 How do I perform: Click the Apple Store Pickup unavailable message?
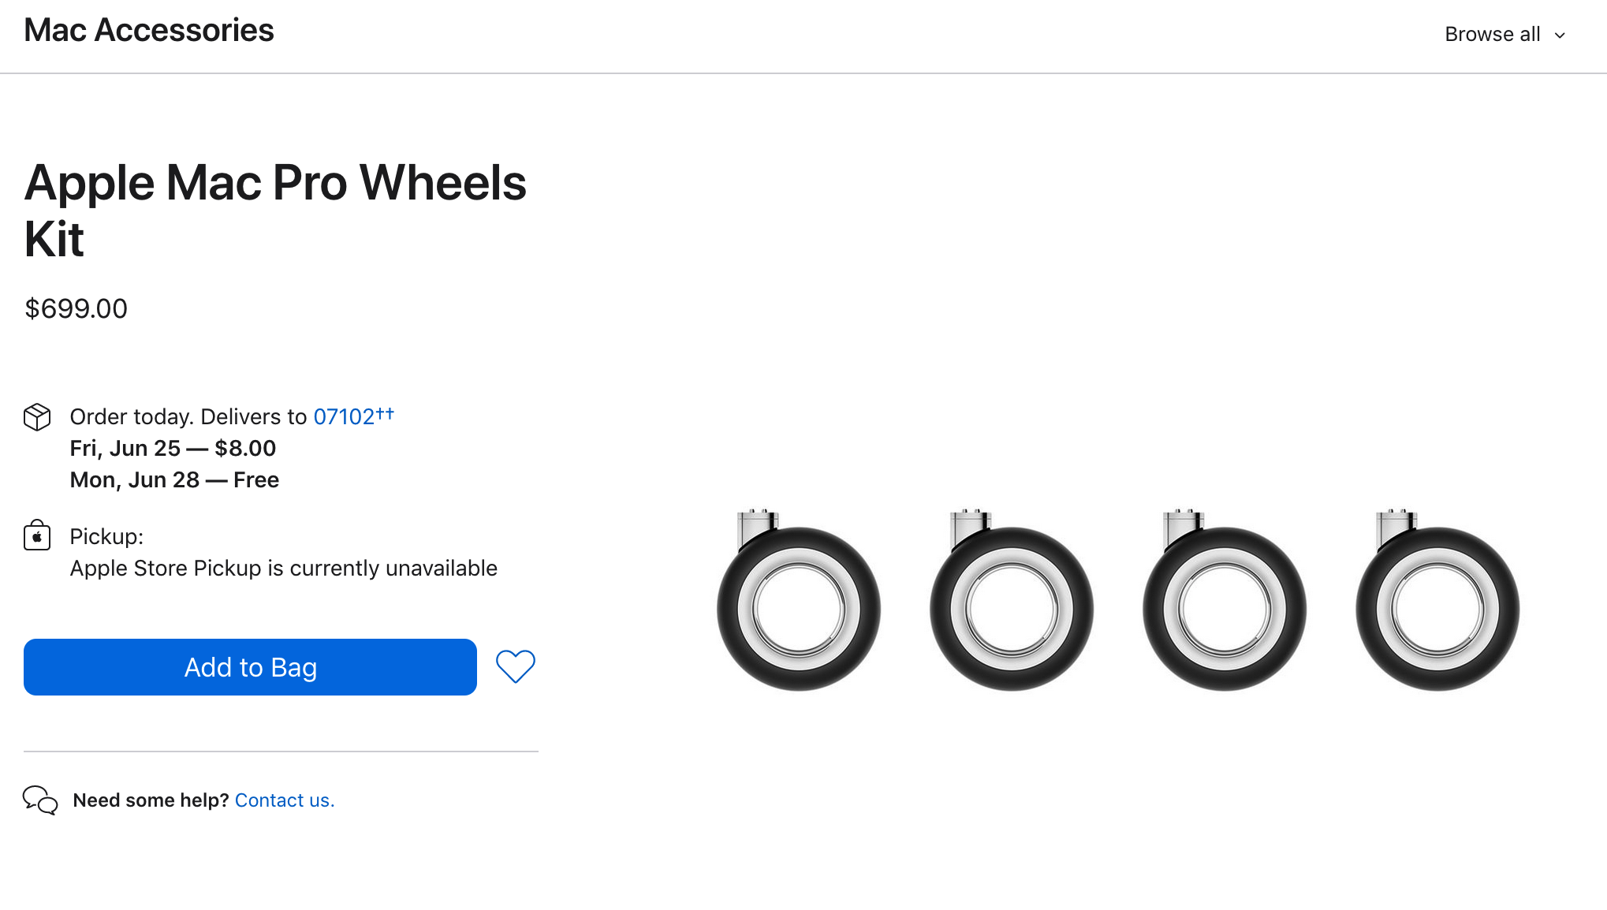tap(283, 569)
